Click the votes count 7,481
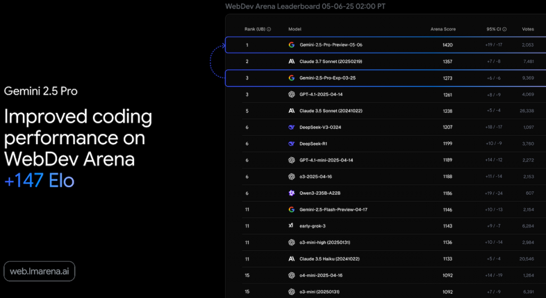The image size is (546, 298). tap(529, 61)
